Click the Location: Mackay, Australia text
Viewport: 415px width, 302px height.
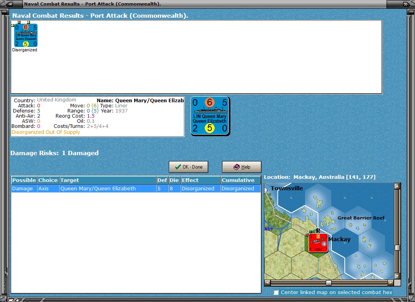tap(320, 177)
